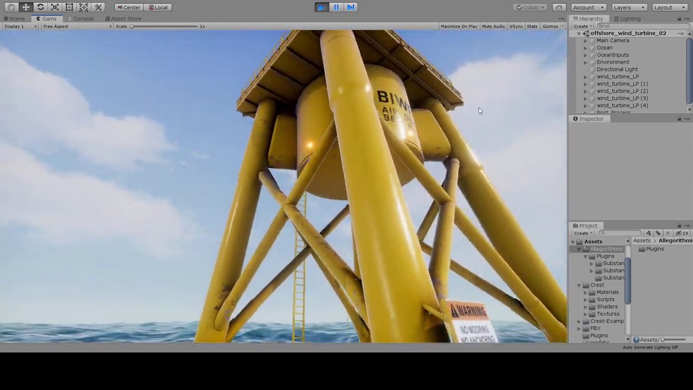
Task: Toggle Mute Audio in Game view
Action: pyautogui.click(x=493, y=26)
